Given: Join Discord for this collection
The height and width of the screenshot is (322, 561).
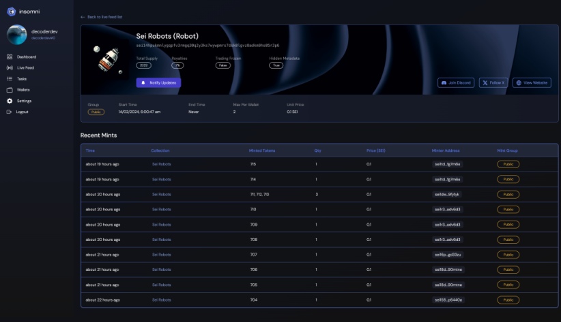Looking at the screenshot, I should [x=456, y=83].
